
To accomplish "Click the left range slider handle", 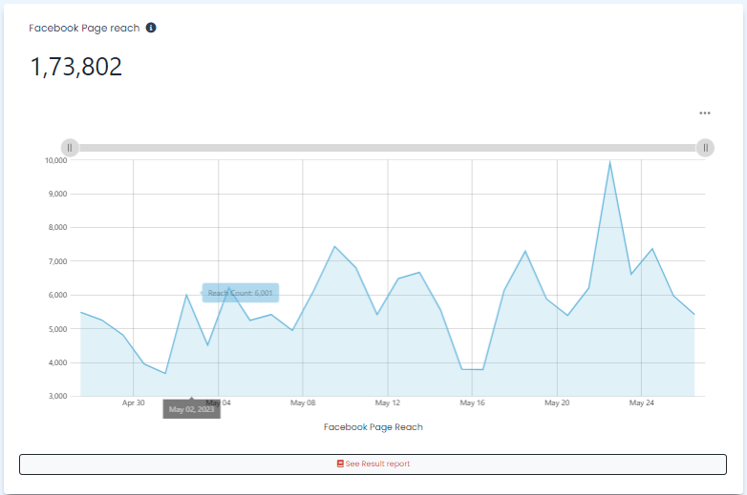I will (70, 147).
